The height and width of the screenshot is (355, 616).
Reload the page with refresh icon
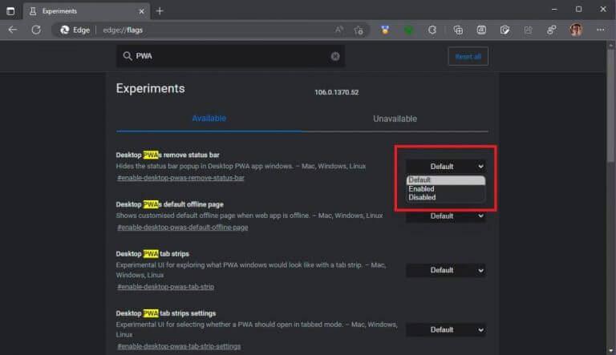pos(36,30)
